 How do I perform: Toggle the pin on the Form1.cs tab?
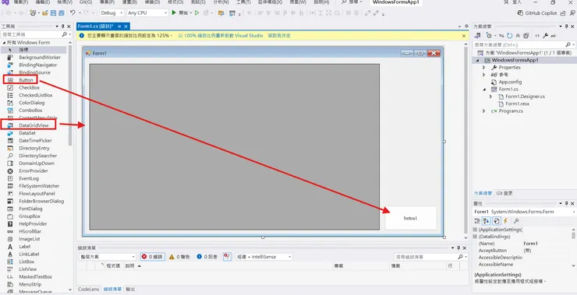point(119,26)
